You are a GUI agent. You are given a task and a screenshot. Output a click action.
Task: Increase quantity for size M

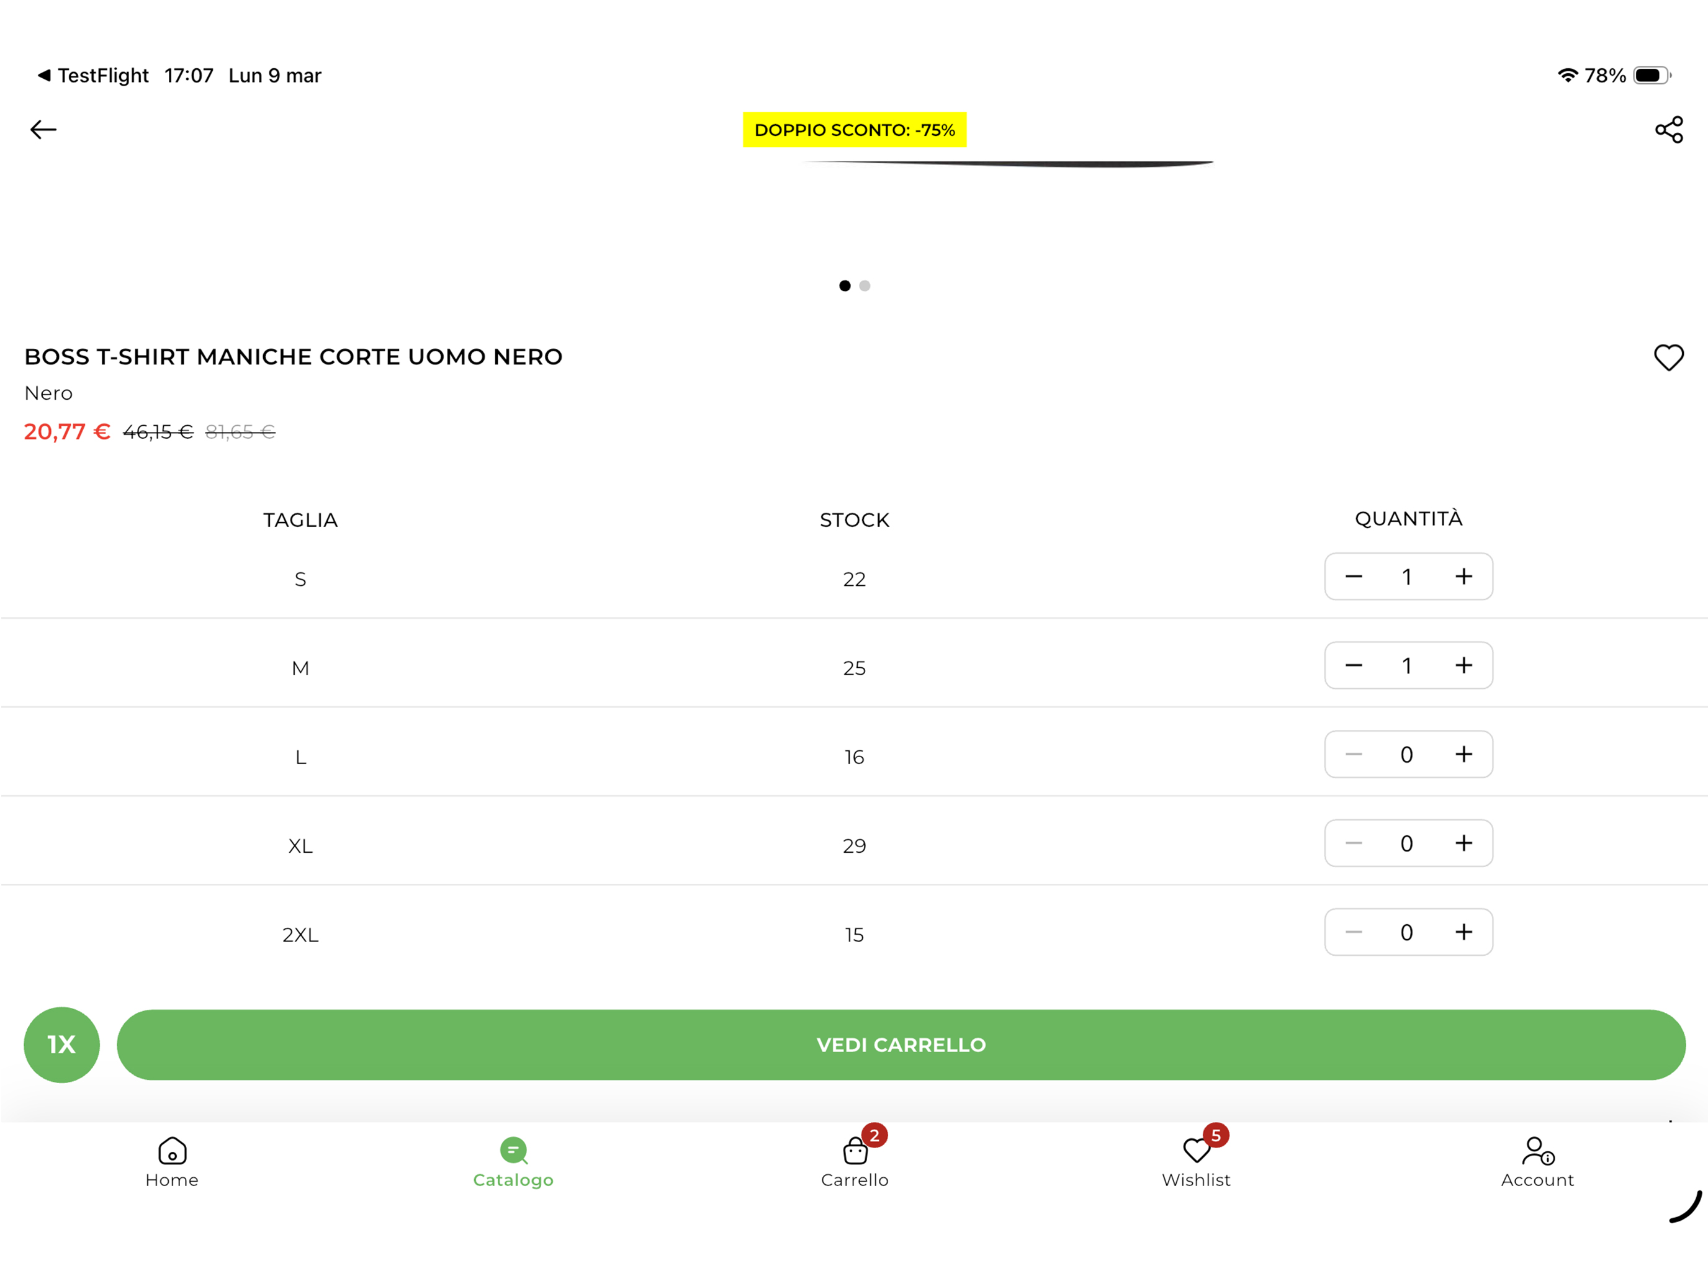[x=1463, y=665]
